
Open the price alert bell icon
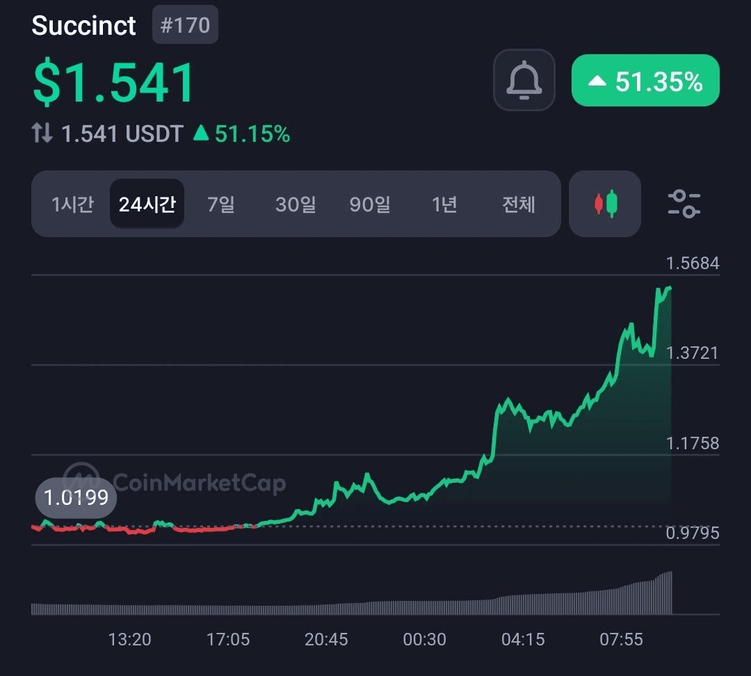coord(524,80)
